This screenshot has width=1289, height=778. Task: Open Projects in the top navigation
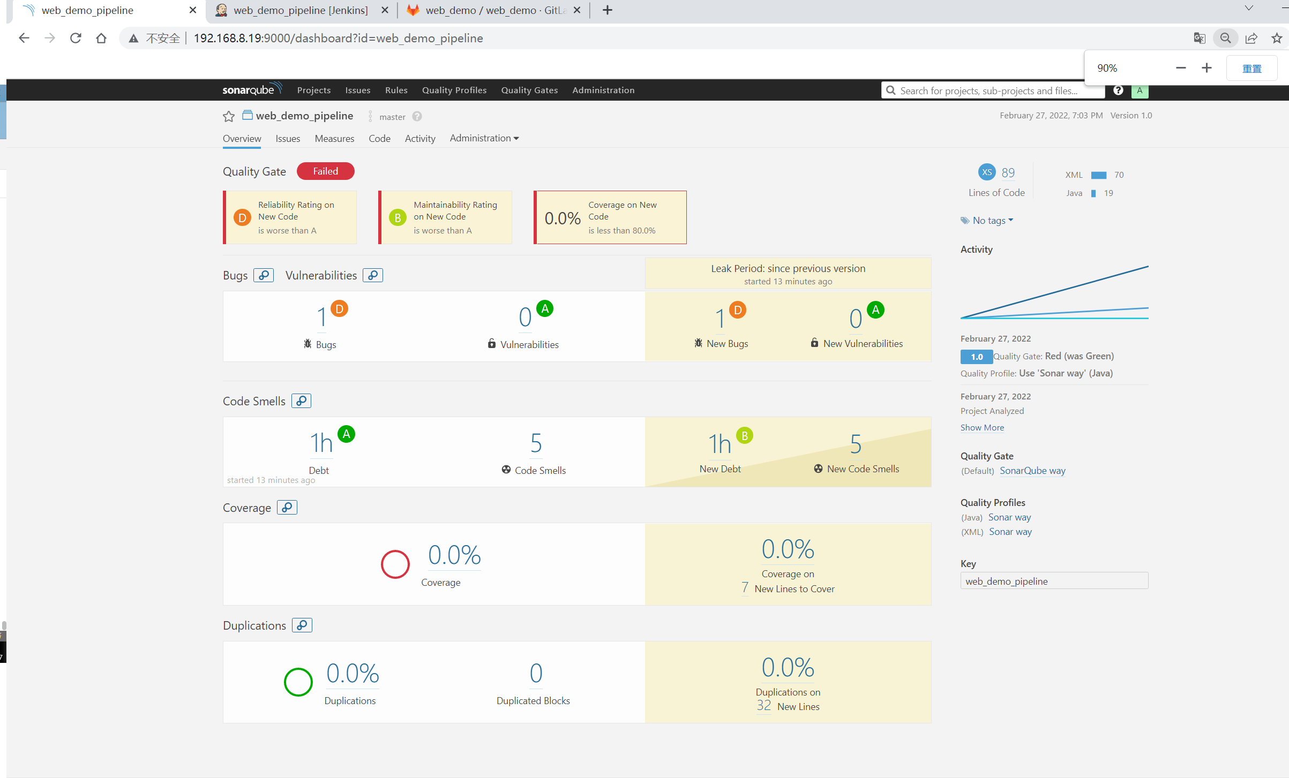[314, 90]
